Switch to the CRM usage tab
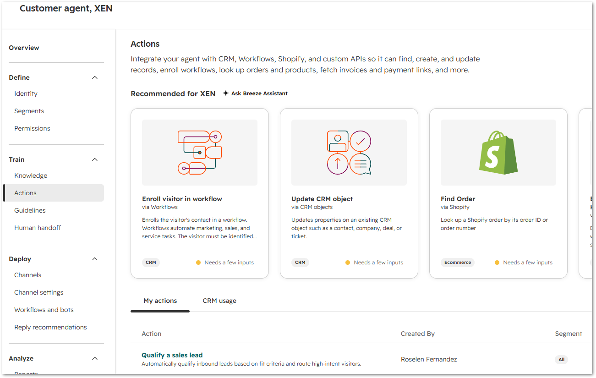The height and width of the screenshot is (378, 596). [219, 301]
